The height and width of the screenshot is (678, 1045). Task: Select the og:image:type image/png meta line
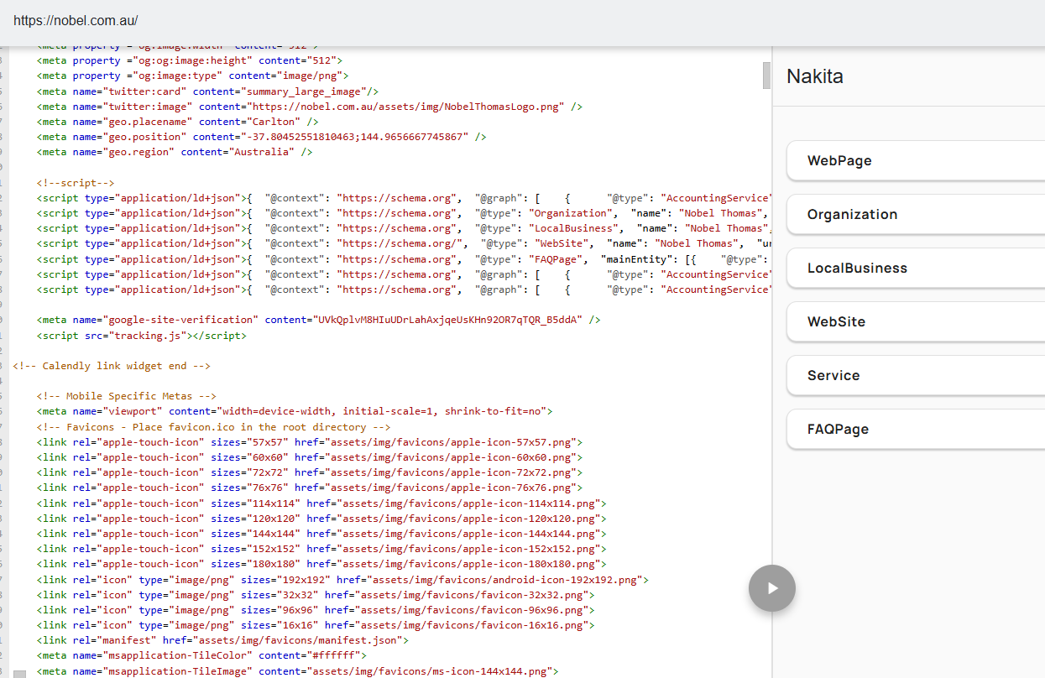click(193, 76)
